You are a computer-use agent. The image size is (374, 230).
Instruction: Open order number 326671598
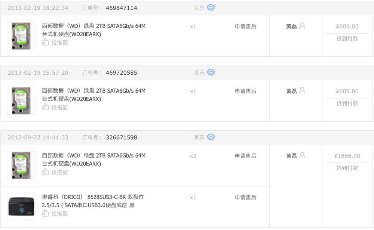[x=121, y=137]
